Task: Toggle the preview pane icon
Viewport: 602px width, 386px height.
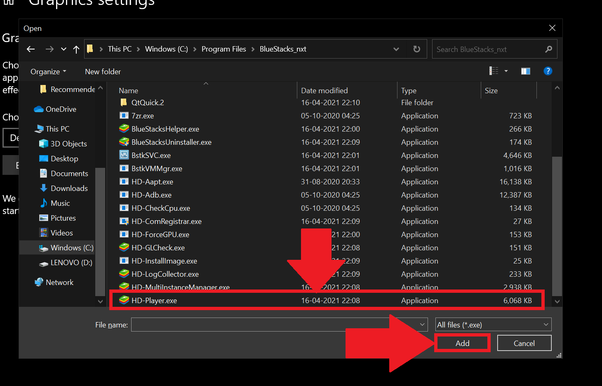Action: coord(526,71)
